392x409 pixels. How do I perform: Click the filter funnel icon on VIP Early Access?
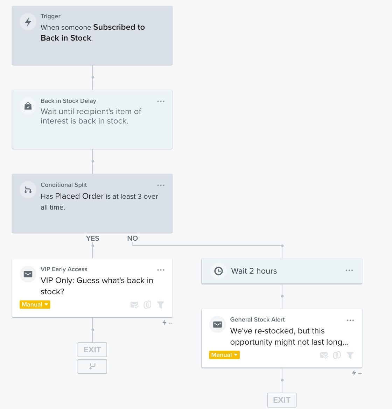click(161, 304)
